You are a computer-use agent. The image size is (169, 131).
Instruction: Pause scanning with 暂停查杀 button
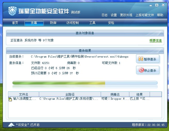(148, 59)
